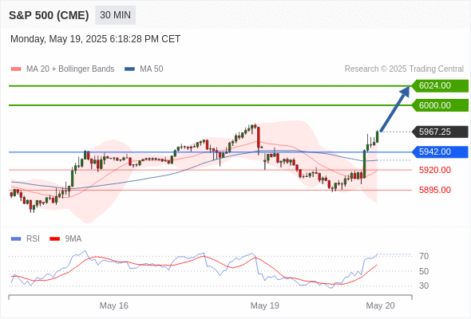
Task: Click the 9MA legend label
Action: [73, 239]
